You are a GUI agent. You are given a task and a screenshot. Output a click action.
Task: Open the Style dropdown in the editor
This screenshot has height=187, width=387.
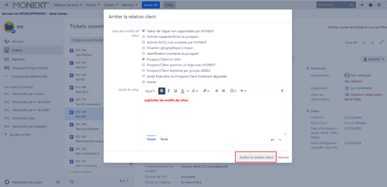tap(150, 91)
